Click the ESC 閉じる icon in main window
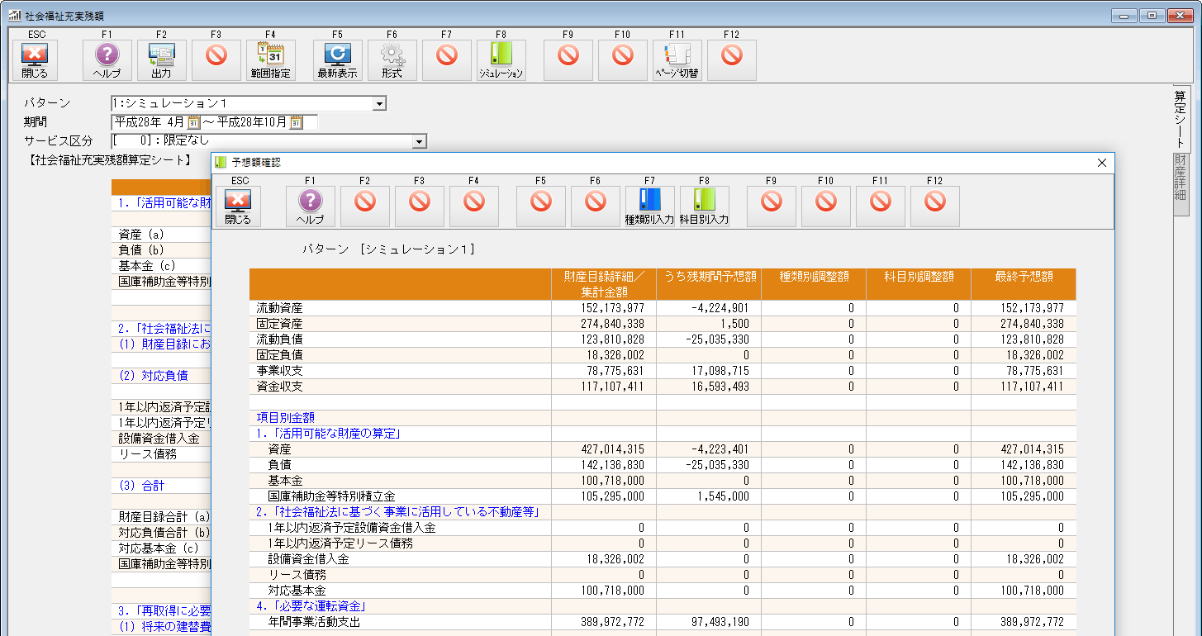 tap(35, 59)
